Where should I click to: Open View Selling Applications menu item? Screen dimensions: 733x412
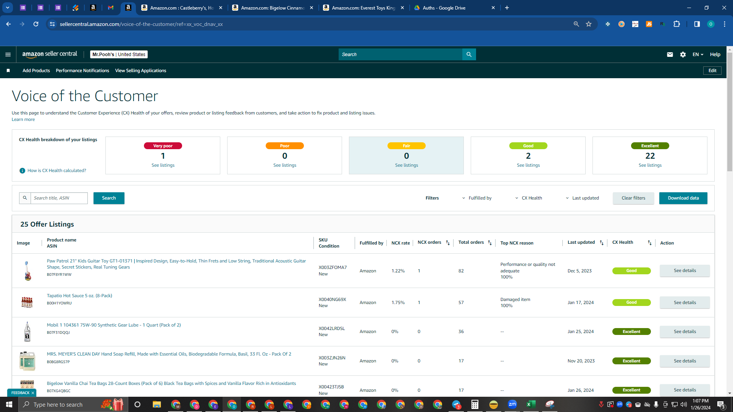click(140, 71)
